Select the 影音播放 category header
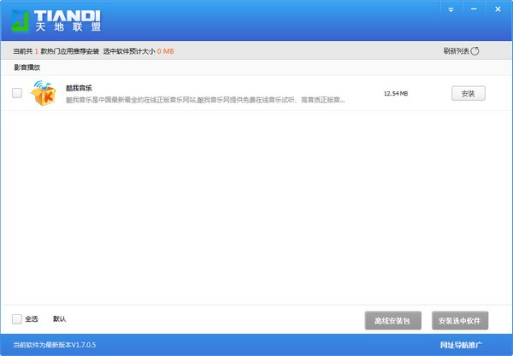 click(27, 67)
